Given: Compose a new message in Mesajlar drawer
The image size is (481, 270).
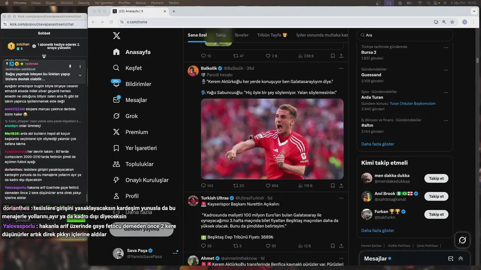Looking at the screenshot, I should pos(451,258).
